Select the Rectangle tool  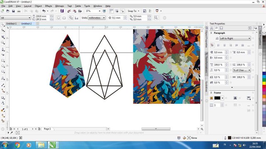(3, 60)
